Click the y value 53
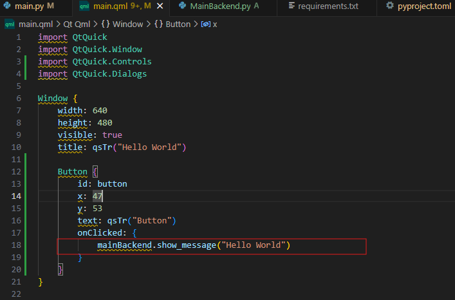The height and width of the screenshot is (300, 455). coord(98,209)
